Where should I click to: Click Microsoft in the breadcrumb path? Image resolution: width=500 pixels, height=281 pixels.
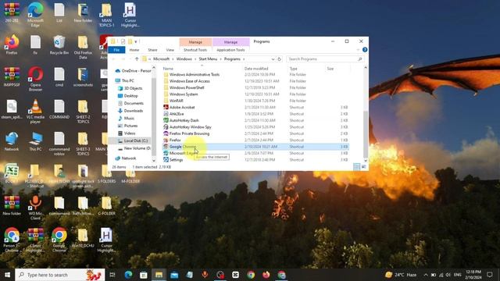(162, 59)
